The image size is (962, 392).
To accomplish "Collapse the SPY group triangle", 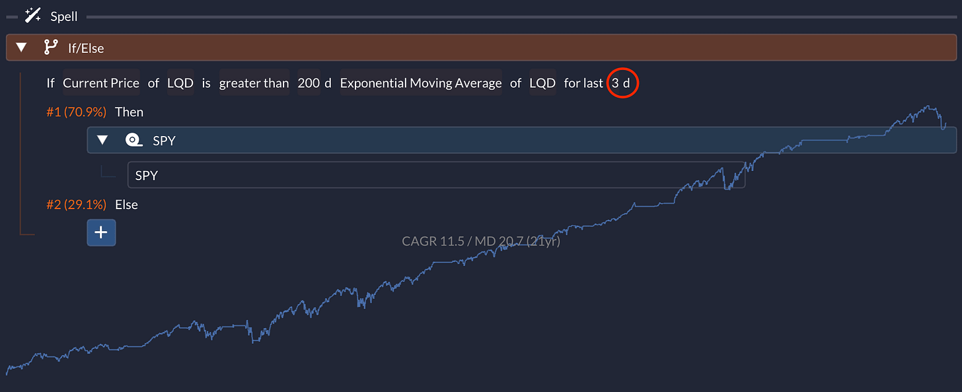I will [x=102, y=140].
